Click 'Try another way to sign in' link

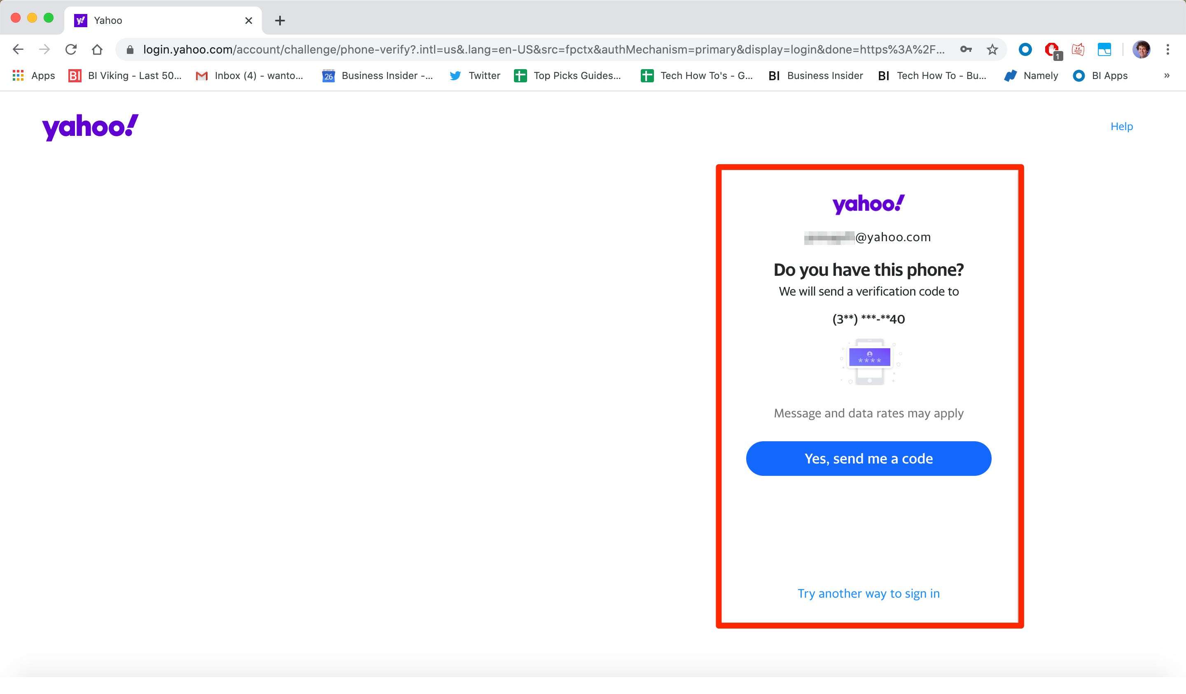point(868,593)
